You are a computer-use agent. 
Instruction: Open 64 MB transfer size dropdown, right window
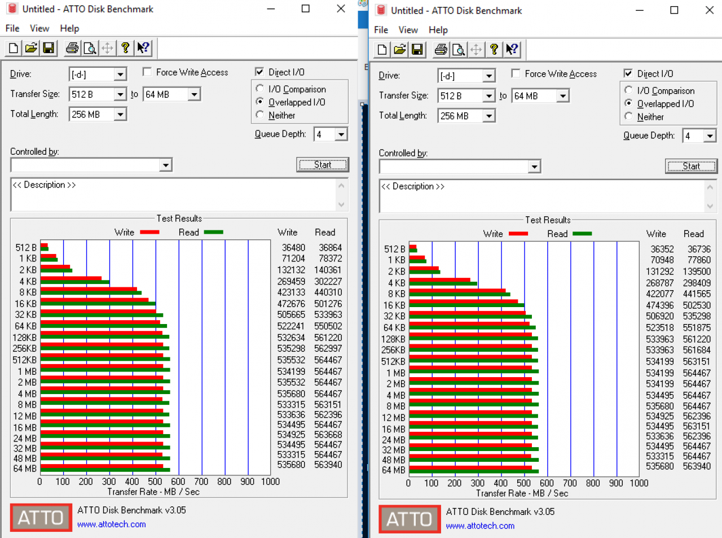point(563,96)
